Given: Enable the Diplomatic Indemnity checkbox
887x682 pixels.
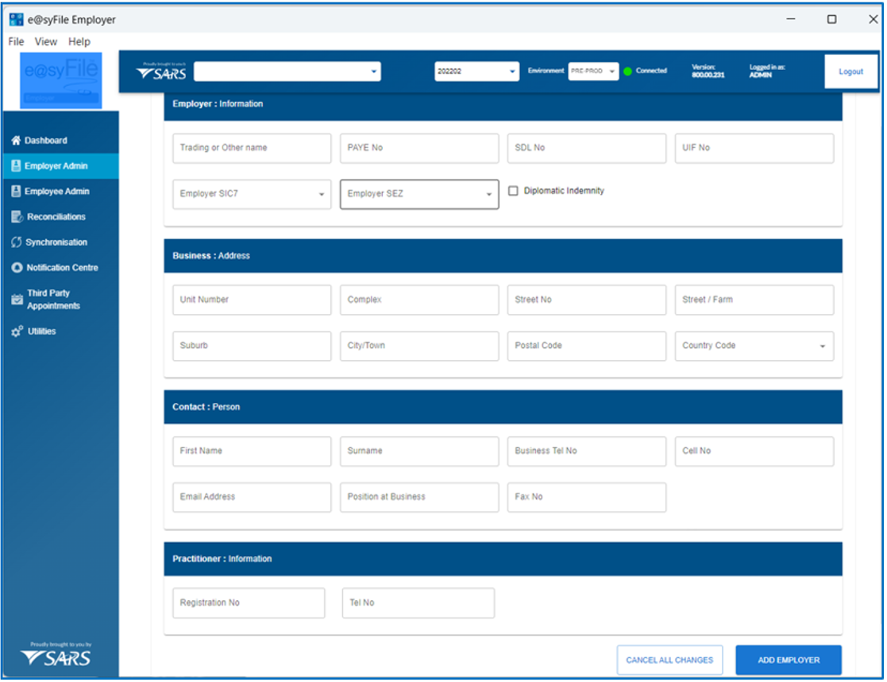Looking at the screenshot, I should [513, 191].
